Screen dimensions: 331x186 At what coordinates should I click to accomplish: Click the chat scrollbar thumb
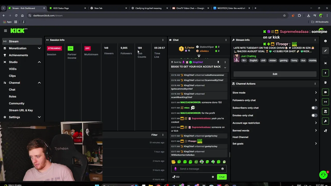click(x=229, y=154)
